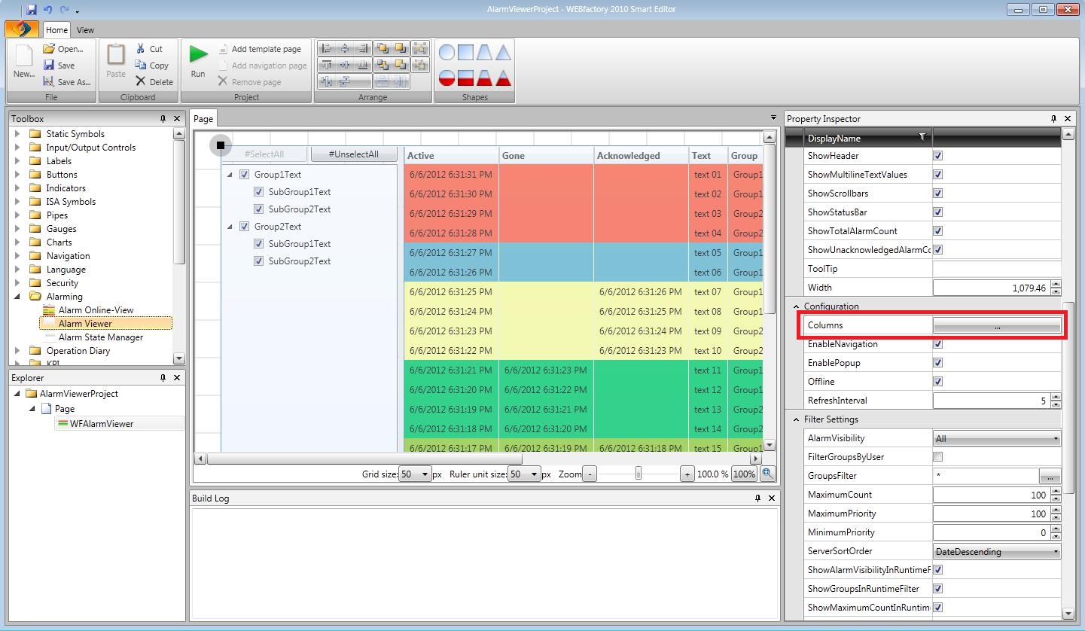
Task: Pin the Toolbox panel
Action: pyautogui.click(x=163, y=119)
